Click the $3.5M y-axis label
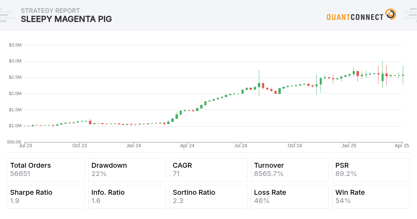 pos(15,45)
